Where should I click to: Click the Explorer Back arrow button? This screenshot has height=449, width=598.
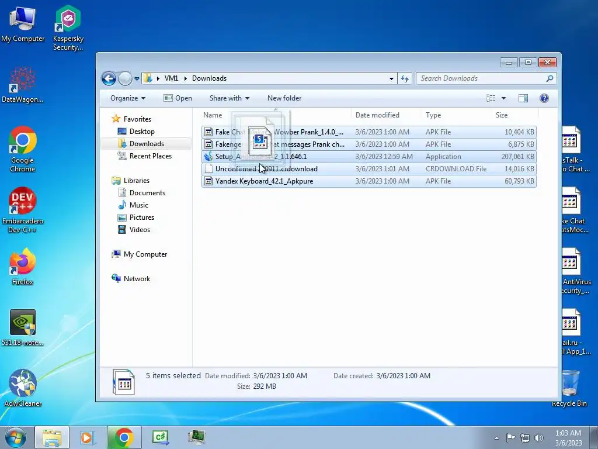tap(109, 79)
